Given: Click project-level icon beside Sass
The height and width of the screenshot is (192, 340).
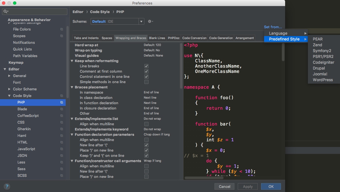Looking at the screenshot, I should pyautogui.click(x=62, y=169).
